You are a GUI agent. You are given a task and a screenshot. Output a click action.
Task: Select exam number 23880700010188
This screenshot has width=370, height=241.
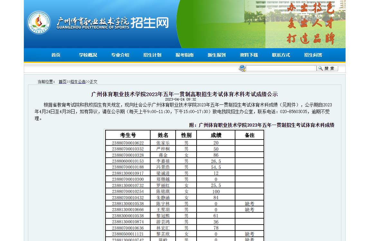[x=128, y=167]
